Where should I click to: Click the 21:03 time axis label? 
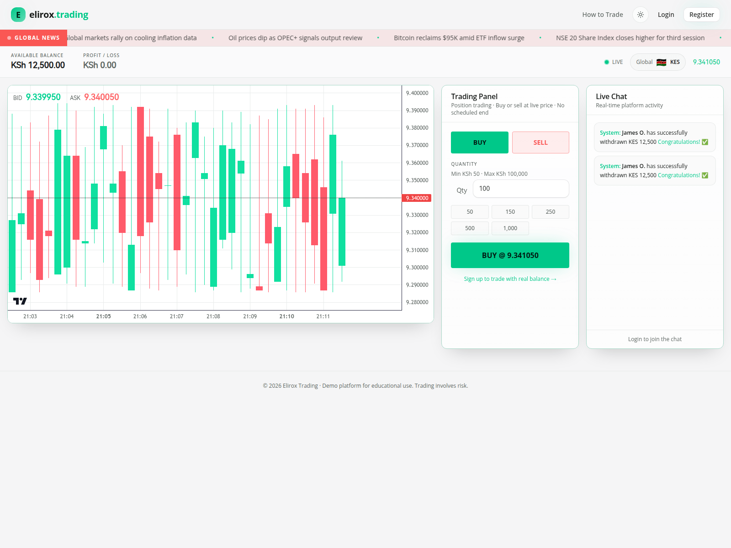[30, 316]
